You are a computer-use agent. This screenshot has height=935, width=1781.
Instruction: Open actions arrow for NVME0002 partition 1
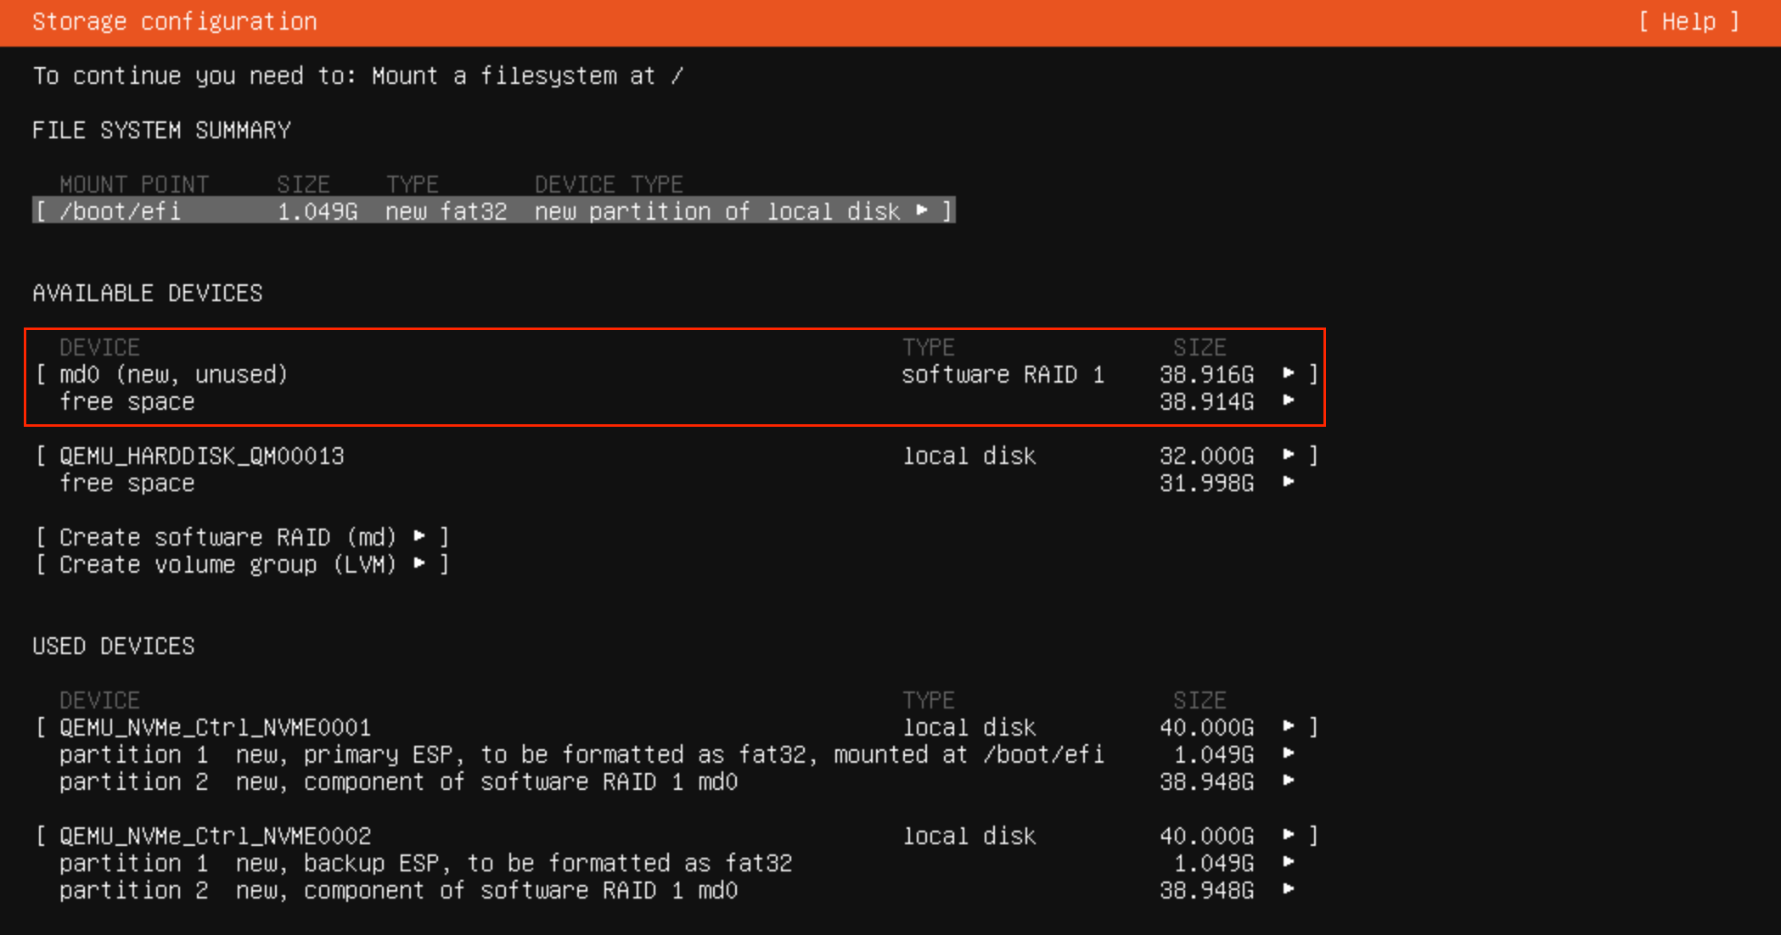[x=1288, y=862]
